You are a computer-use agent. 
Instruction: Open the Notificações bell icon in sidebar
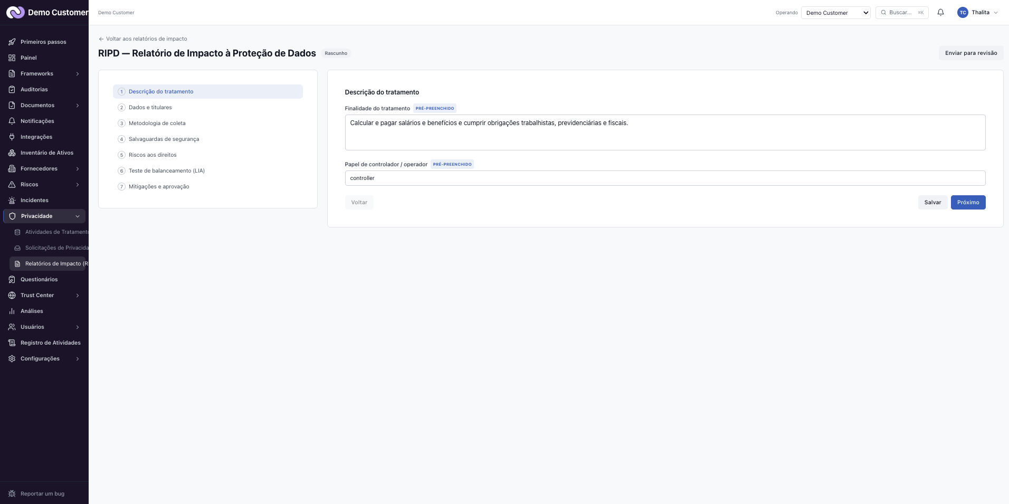(12, 121)
